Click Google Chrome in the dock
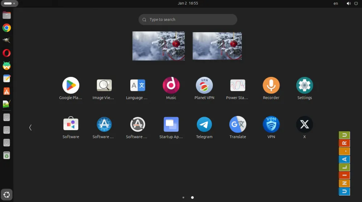Viewport: 362px width, 202px height. tap(7, 28)
